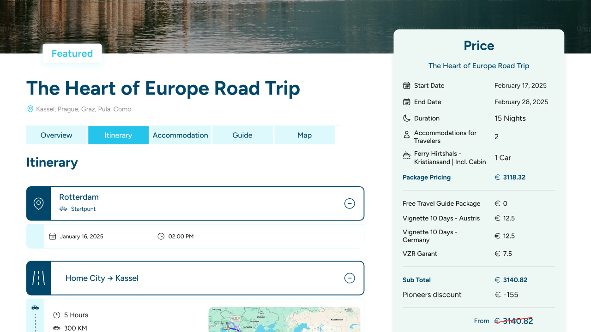Click the calendar icon next to Start Date
Viewport: 591px width, 332px height.
pos(407,86)
